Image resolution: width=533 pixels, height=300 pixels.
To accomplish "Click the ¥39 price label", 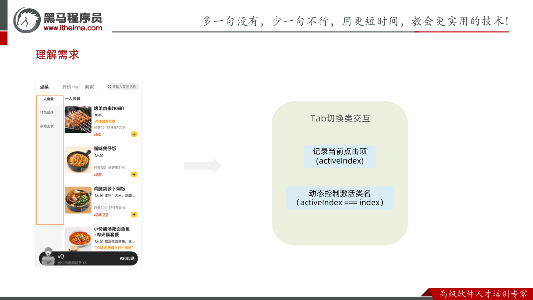I will pyautogui.click(x=98, y=175).
